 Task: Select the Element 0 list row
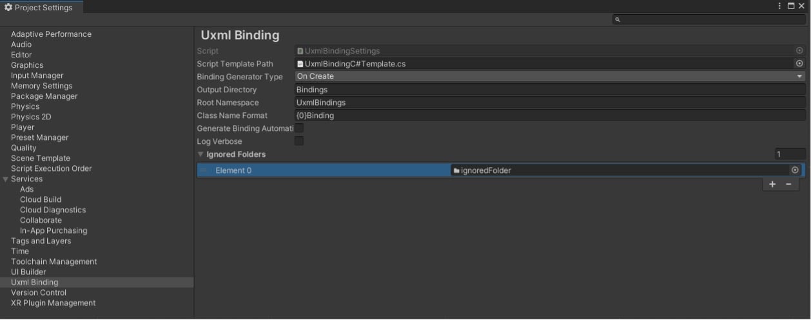click(x=501, y=170)
